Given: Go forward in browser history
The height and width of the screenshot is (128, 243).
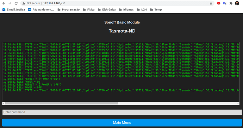Looking at the screenshot, I should coord(10,3).
